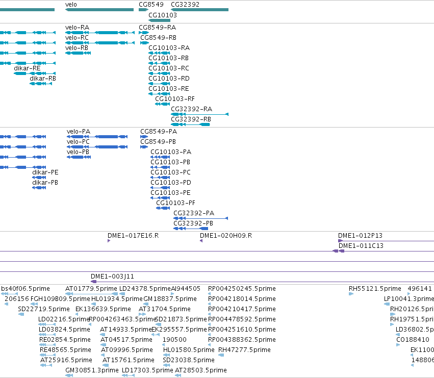Select transcript CG10103-RD
Screen dimensions: 434x378
tap(160, 84)
